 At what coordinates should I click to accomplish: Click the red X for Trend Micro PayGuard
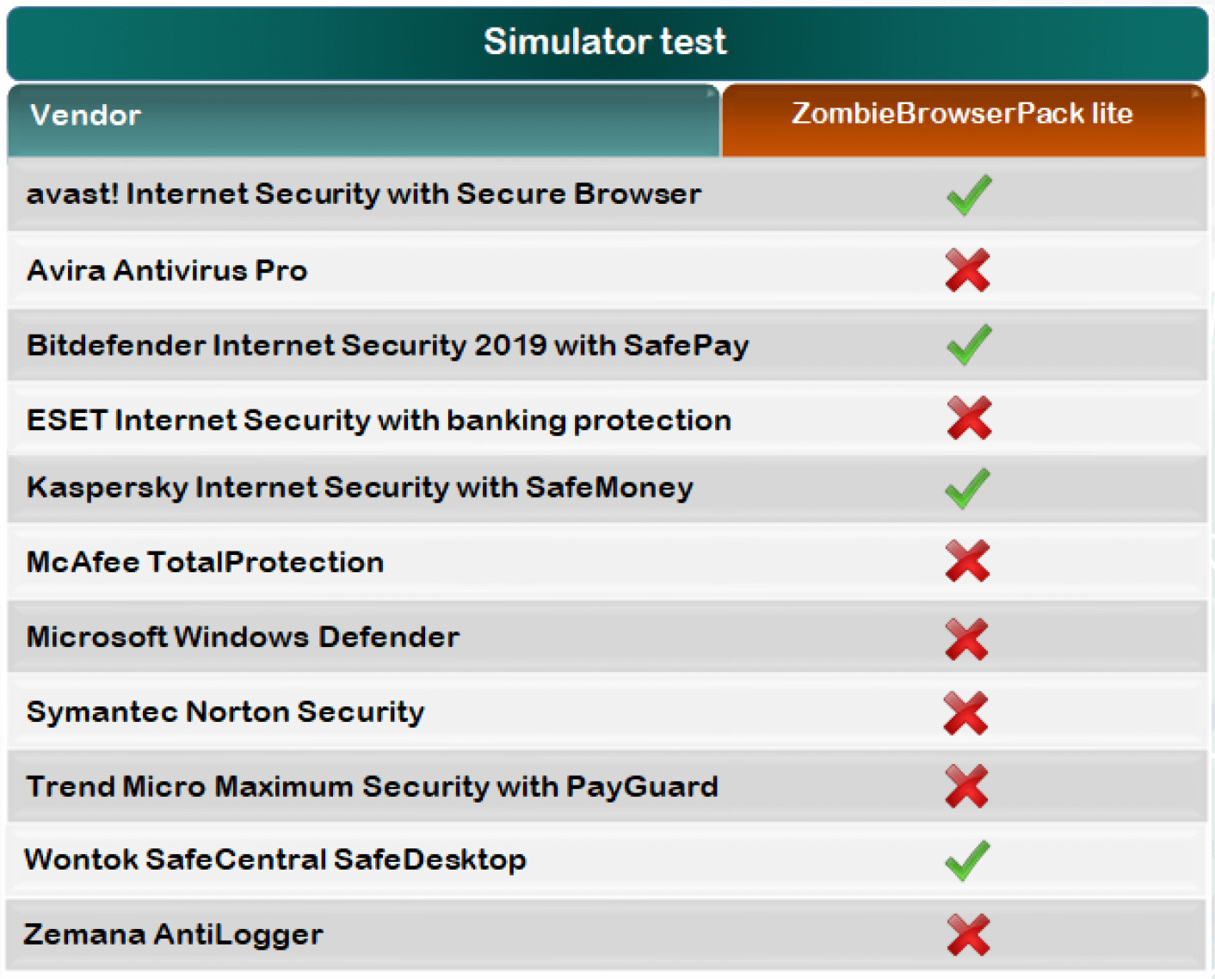pos(966,786)
